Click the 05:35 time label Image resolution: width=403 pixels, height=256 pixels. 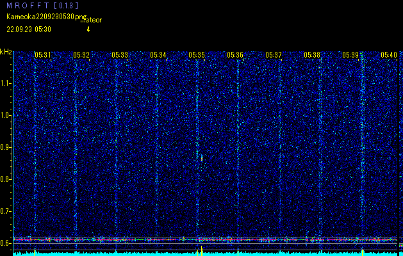pyautogui.click(x=197, y=55)
